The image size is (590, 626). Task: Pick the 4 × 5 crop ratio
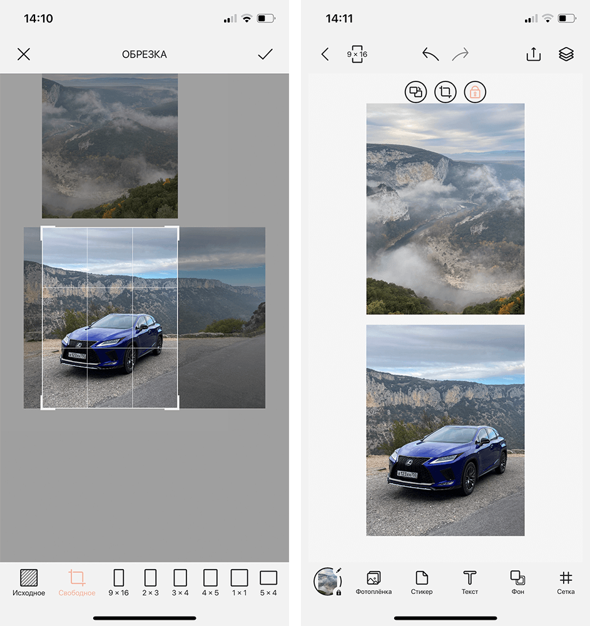coord(211,582)
